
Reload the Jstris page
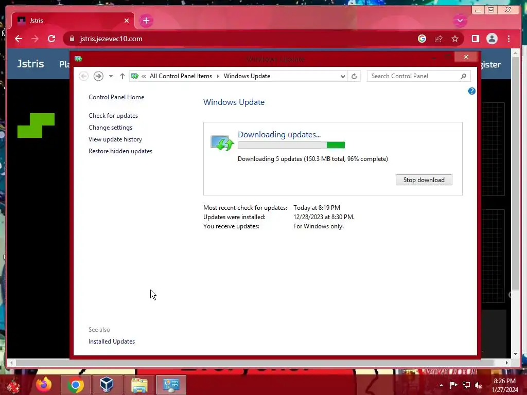[x=51, y=39]
